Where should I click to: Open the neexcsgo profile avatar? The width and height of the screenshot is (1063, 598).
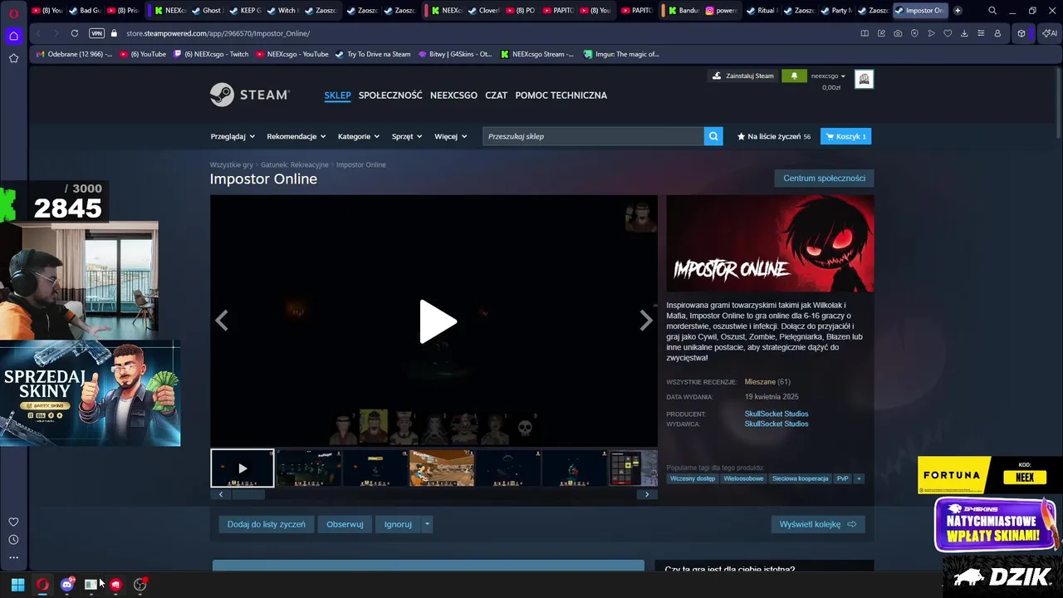[864, 79]
